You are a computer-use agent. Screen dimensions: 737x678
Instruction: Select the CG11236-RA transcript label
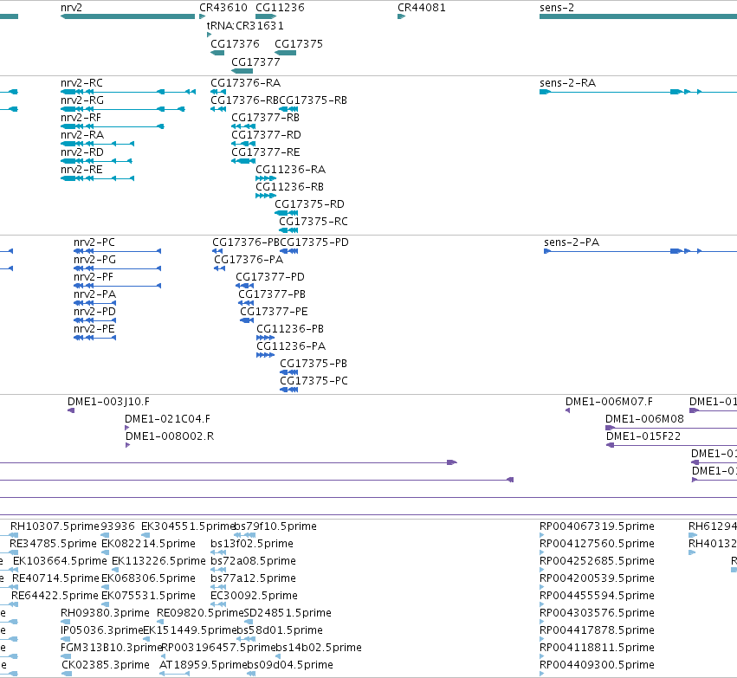point(291,170)
